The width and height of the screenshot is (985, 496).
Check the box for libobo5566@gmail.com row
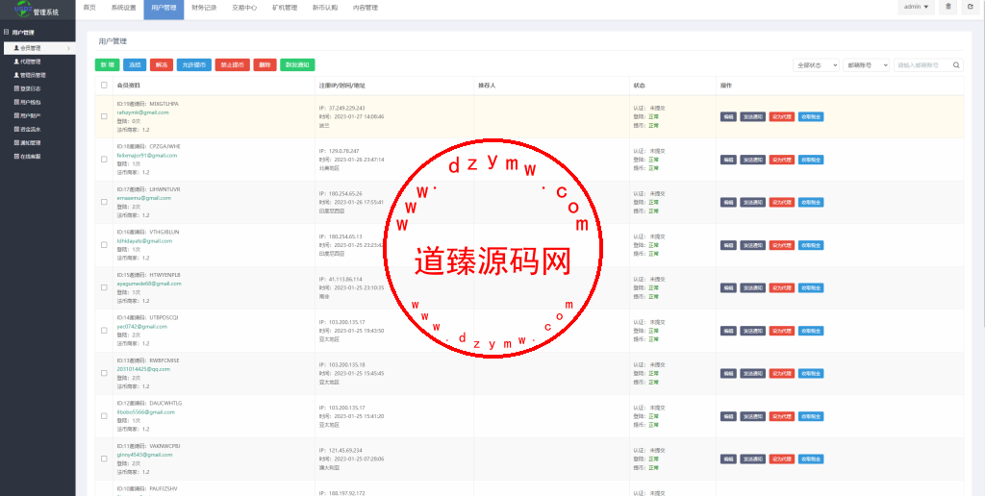pyautogui.click(x=104, y=415)
